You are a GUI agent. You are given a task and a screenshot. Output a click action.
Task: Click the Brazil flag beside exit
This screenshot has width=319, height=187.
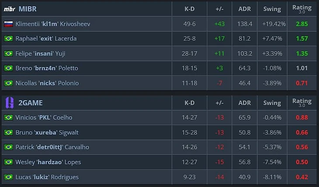(9, 38)
